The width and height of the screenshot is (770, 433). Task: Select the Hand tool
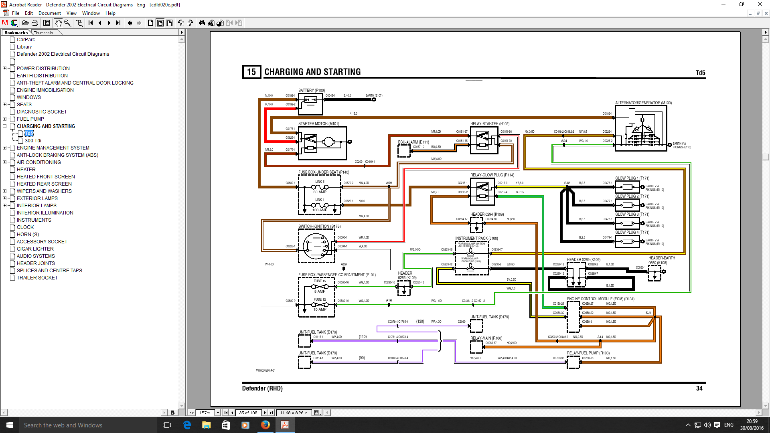tap(58, 23)
